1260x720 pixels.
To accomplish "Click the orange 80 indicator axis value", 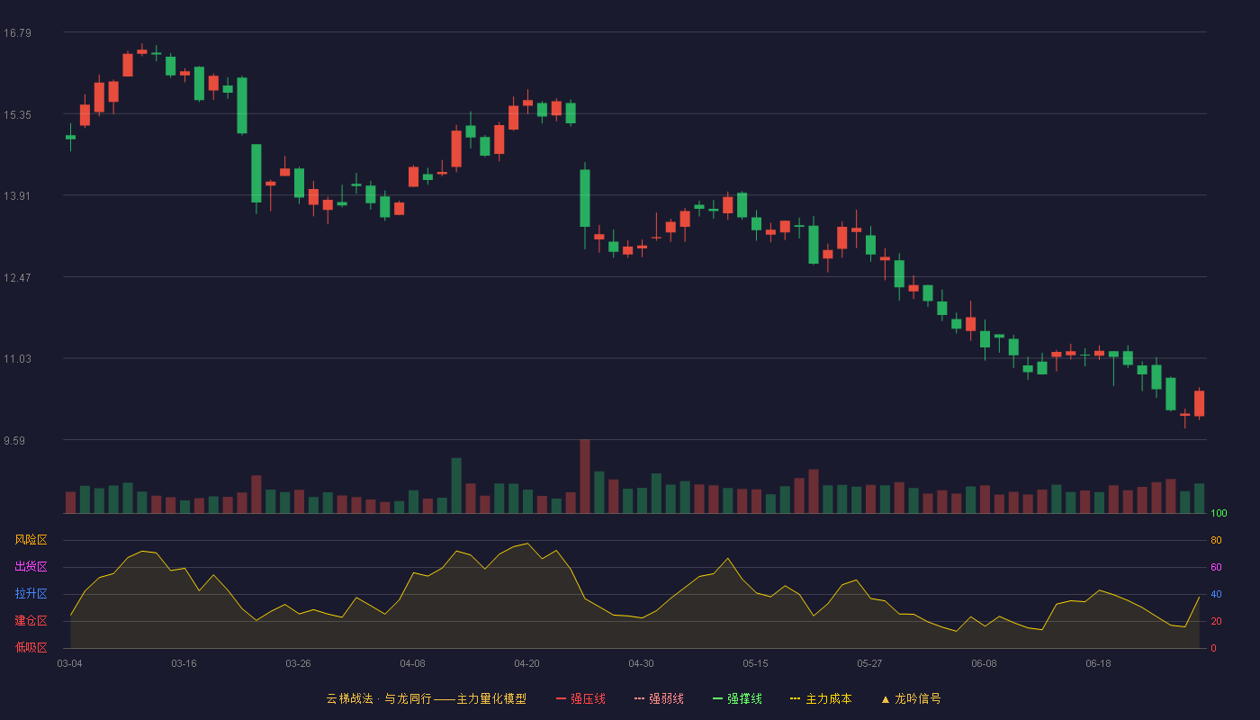I will [1216, 541].
